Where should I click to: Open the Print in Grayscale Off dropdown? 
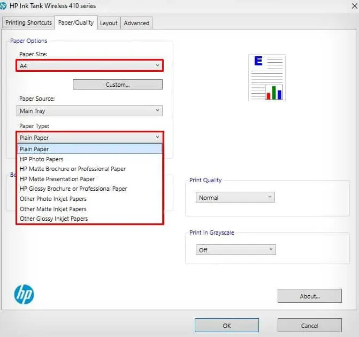pyautogui.click(x=235, y=250)
